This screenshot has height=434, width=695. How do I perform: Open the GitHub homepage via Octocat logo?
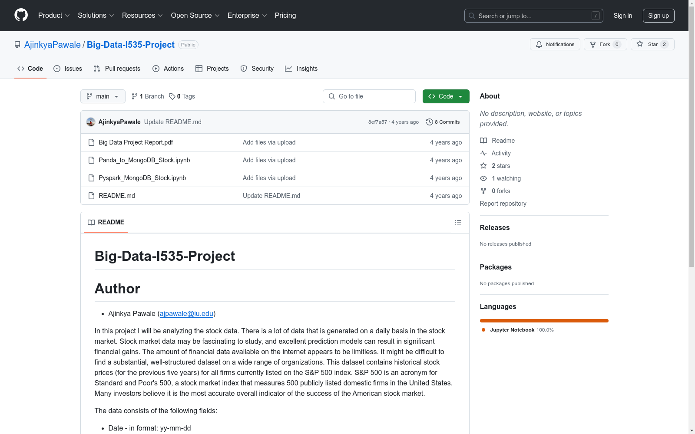21,15
